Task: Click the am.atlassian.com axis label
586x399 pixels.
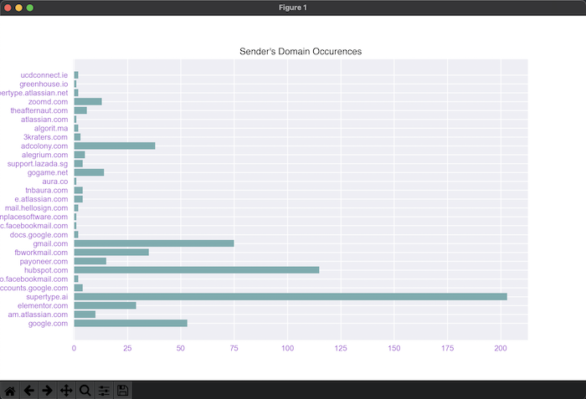Action: point(38,315)
